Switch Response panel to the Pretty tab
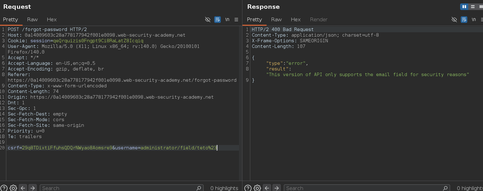Viewport: 483px width, 191px height. [x=254, y=19]
